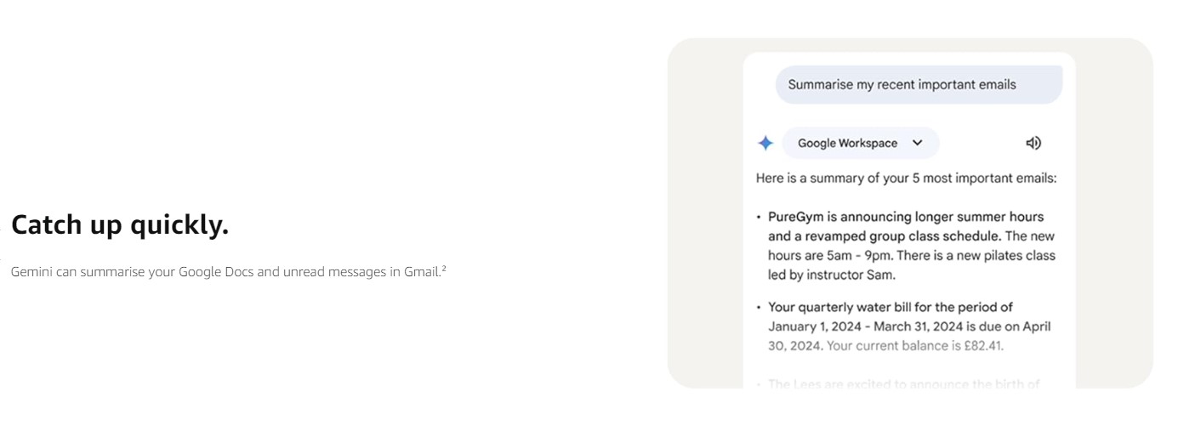
Task: Click the 'Catch up quickly.' heading
Action: [120, 225]
